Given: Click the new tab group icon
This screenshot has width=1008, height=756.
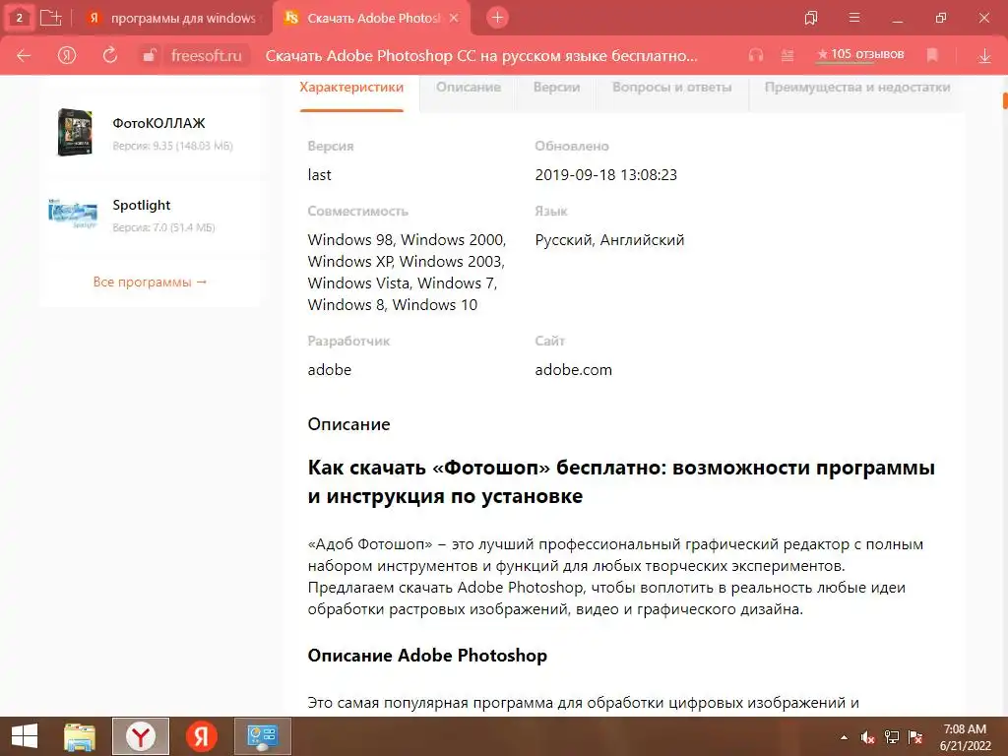Looking at the screenshot, I should click(50, 18).
